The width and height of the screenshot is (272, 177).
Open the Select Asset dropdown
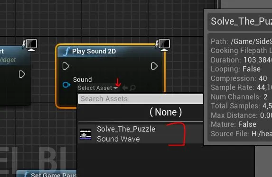98,88
